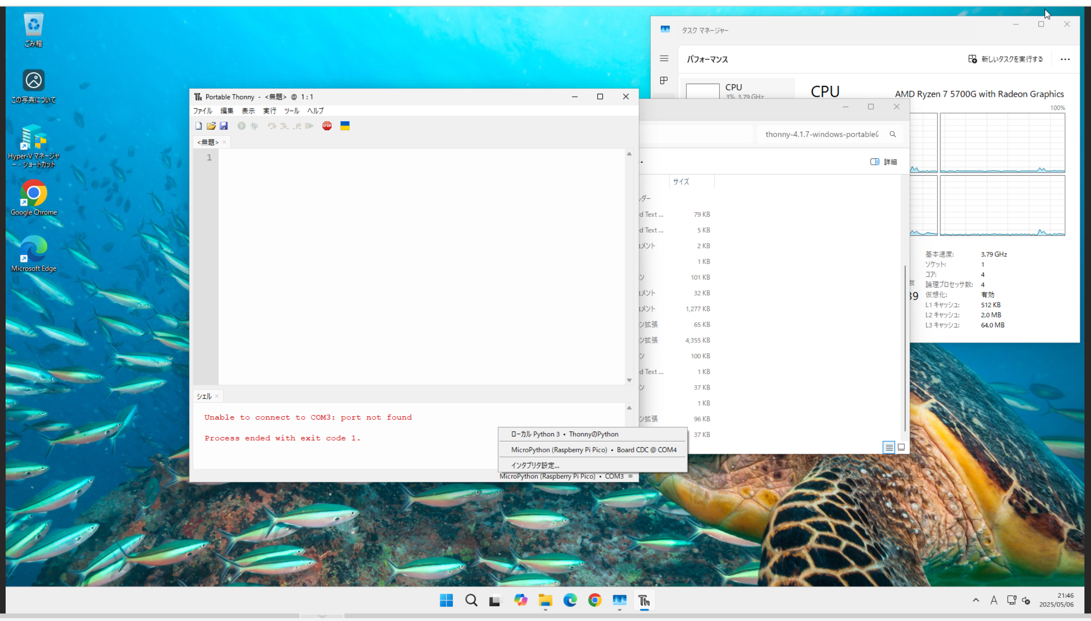1091x621 pixels.
Task: Click the search magnifier in Explorer search box
Action: [893, 134]
